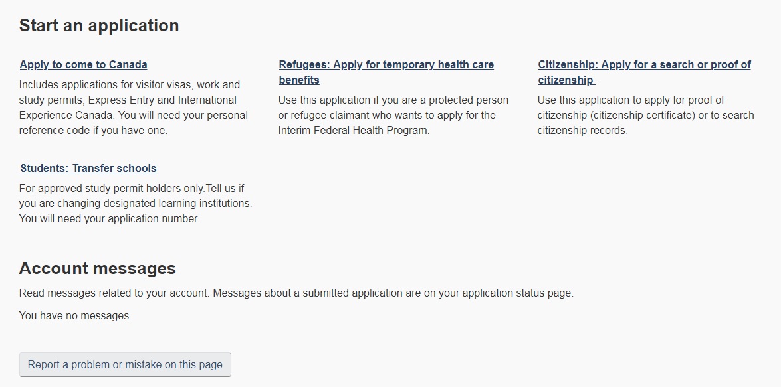Click the You have no messages text

[x=75, y=316]
